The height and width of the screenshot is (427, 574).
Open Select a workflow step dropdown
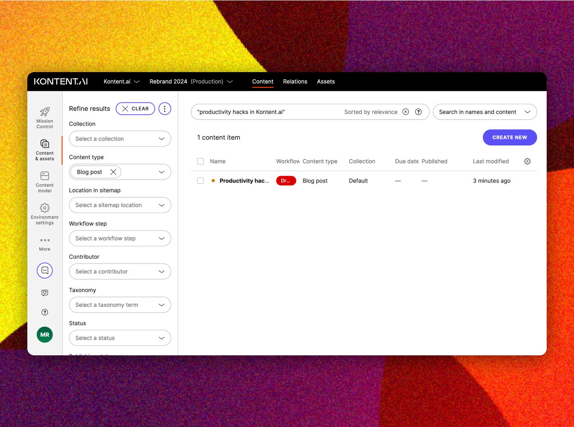coord(120,238)
